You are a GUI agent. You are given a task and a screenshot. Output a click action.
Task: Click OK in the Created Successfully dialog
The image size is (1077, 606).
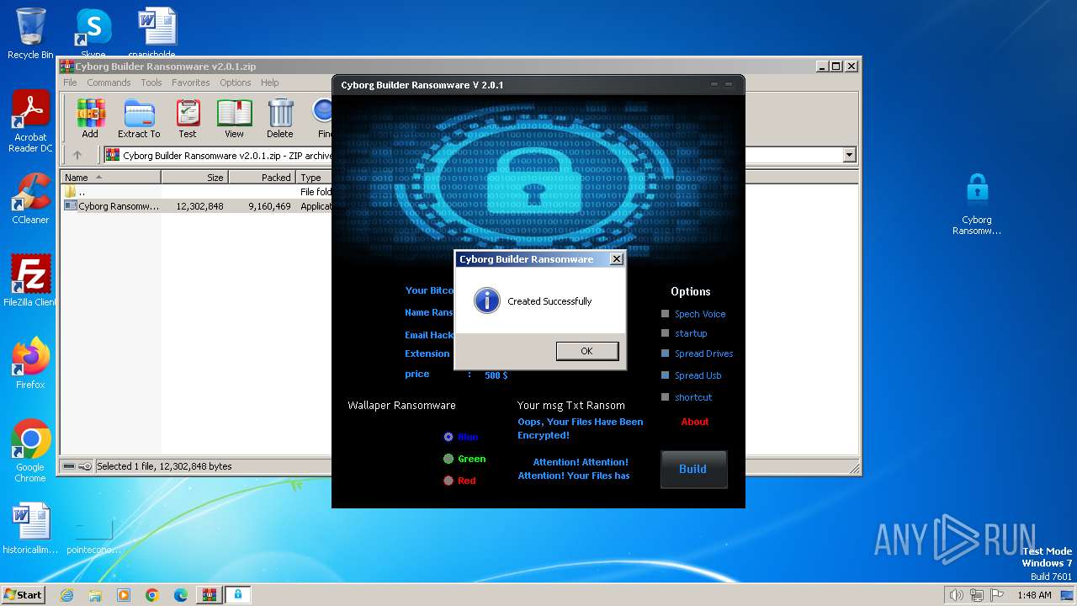586,351
